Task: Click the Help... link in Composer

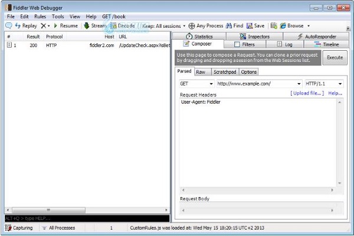Action: (335, 93)
